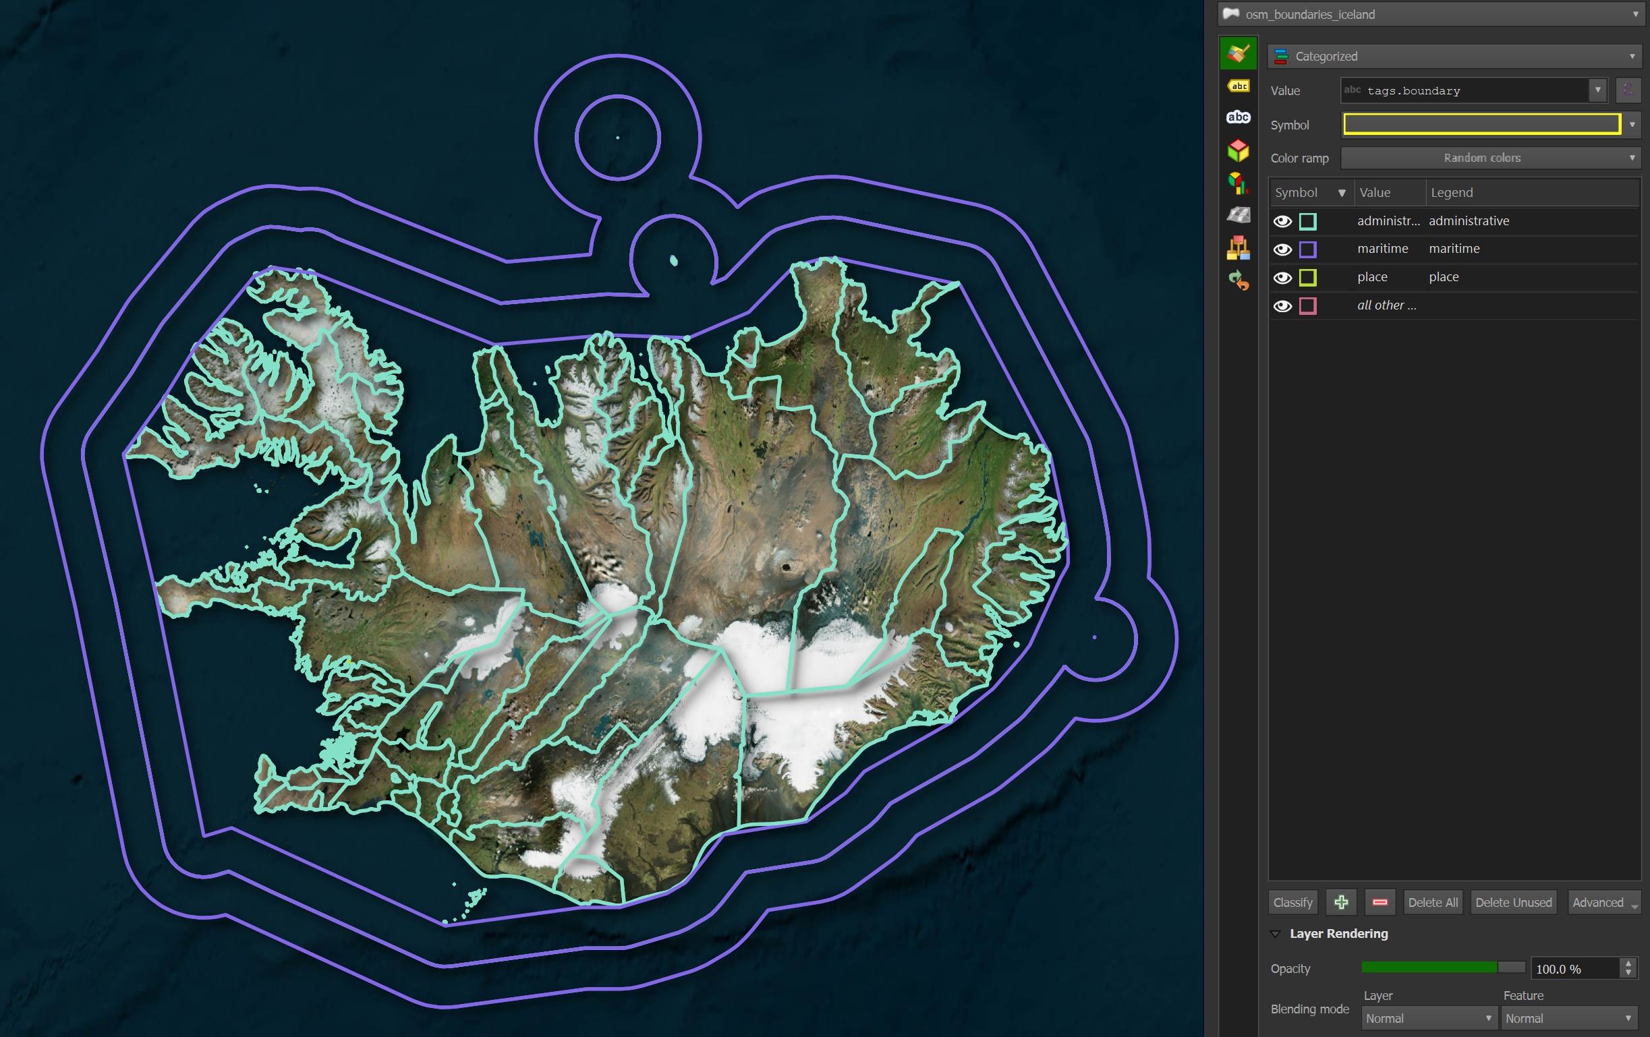This screenshot has height=1037, width=1650.
Task: Hide the administrative category using eye icon
Action: pos(1282,221)
